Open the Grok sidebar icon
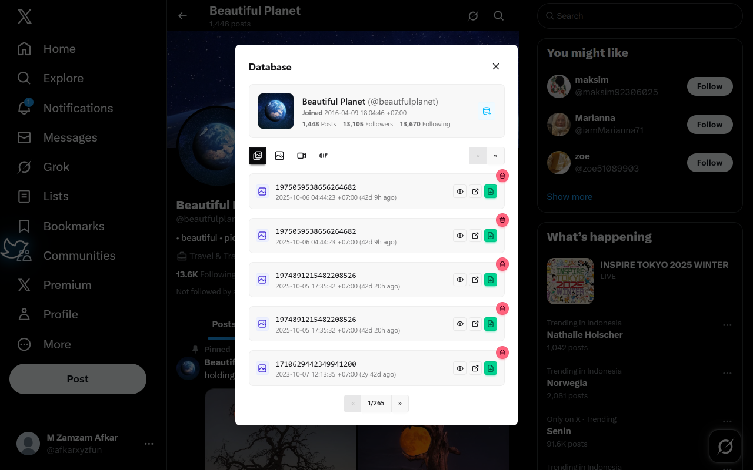 click(x=24, y=167)
